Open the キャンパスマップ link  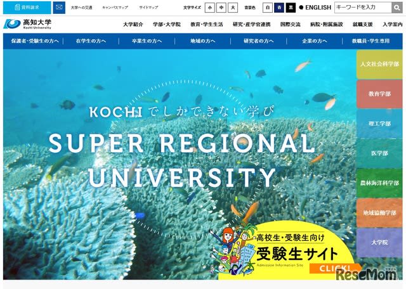(115, 8)
